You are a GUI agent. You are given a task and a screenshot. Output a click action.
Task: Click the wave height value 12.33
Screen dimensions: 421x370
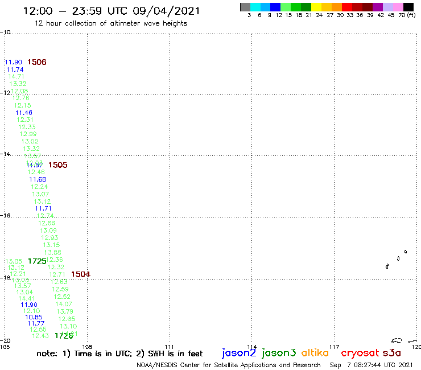(x=27, y=127)
